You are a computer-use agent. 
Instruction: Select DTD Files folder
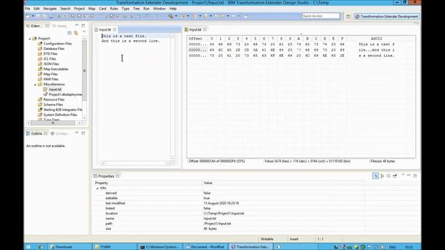51,54
